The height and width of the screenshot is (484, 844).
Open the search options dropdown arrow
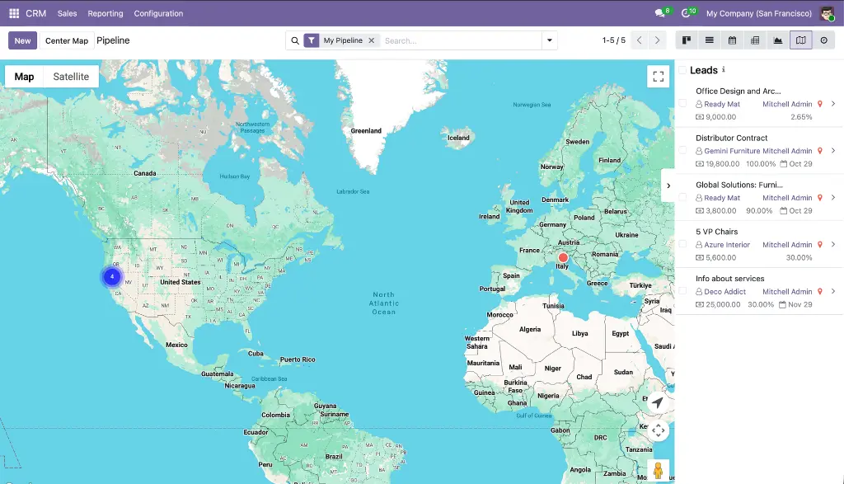pyautogui.click(x=550, y=40)
